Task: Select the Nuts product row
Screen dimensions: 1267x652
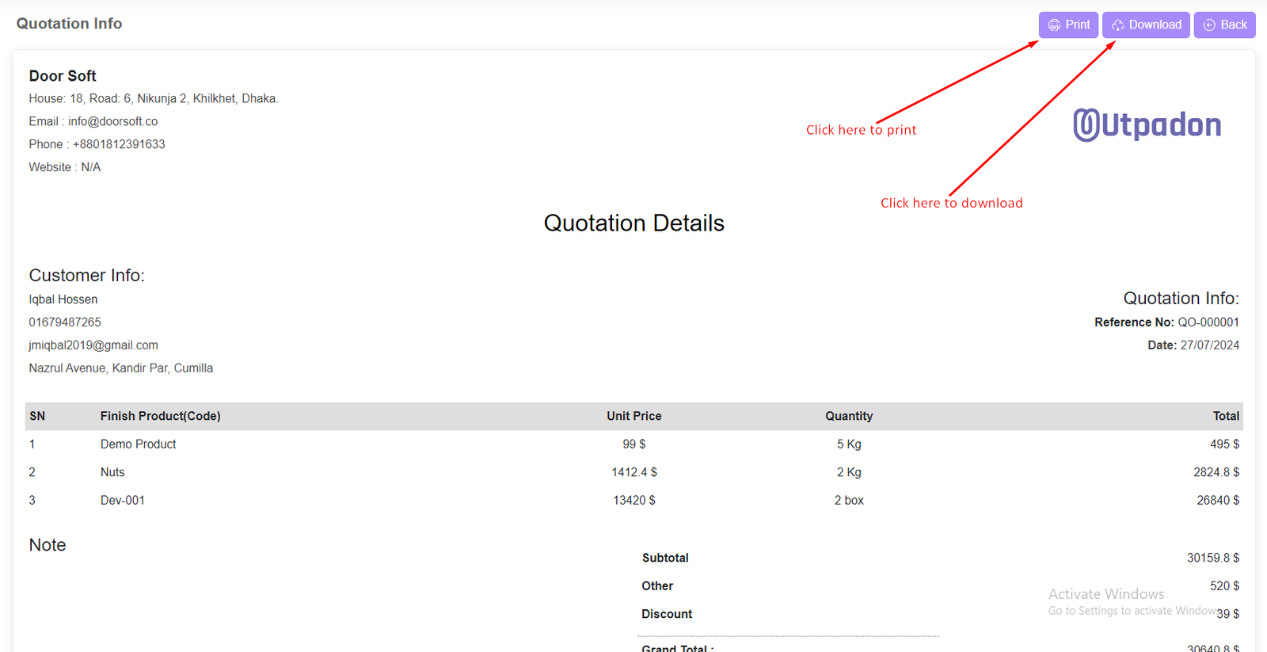Action: (112, 472)
